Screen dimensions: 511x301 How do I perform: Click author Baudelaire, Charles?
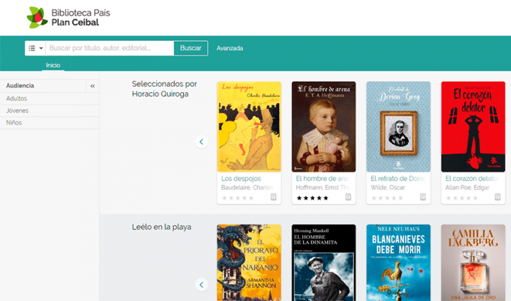247,188
